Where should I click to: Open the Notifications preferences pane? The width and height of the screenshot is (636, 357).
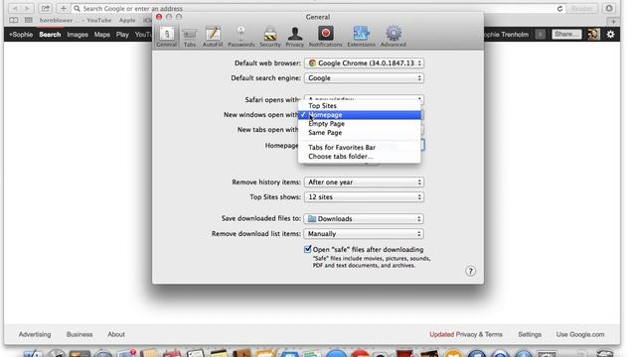click(325, 37)
